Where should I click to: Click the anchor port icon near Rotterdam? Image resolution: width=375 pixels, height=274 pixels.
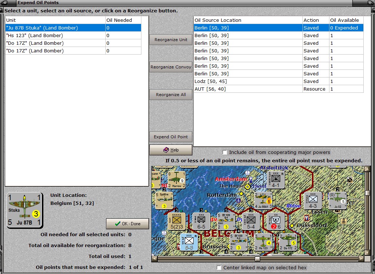[238, 200]
